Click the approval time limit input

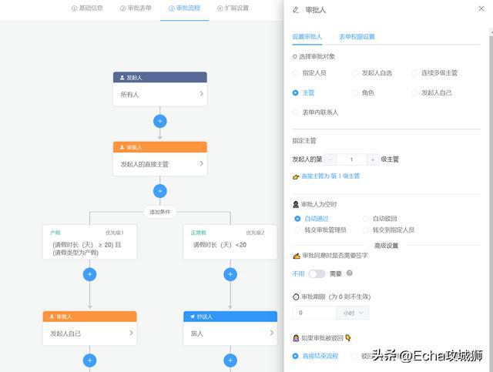[x=314, y=313]
